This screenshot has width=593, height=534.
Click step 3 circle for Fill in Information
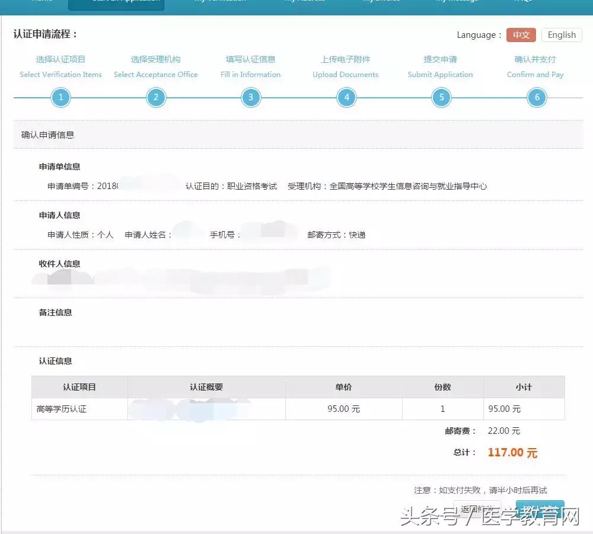click(x=251, y=97)
